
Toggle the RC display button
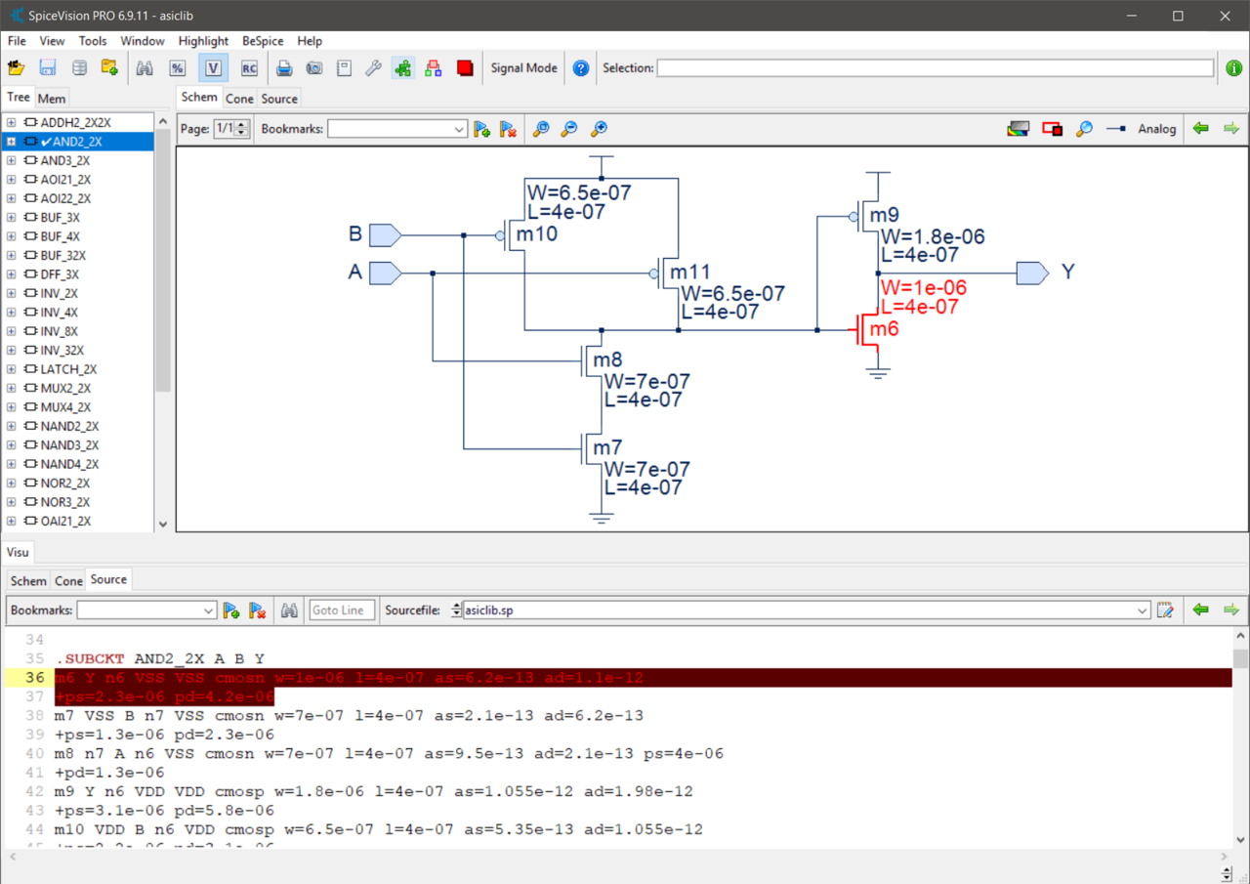coord(249,68)
